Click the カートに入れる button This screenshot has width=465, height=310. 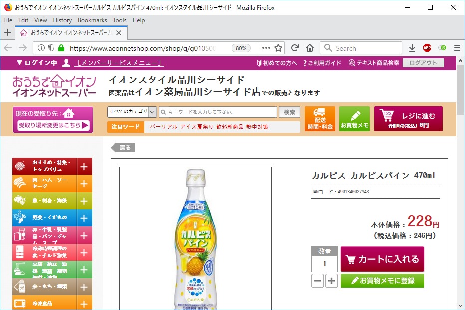coord(382,259)
